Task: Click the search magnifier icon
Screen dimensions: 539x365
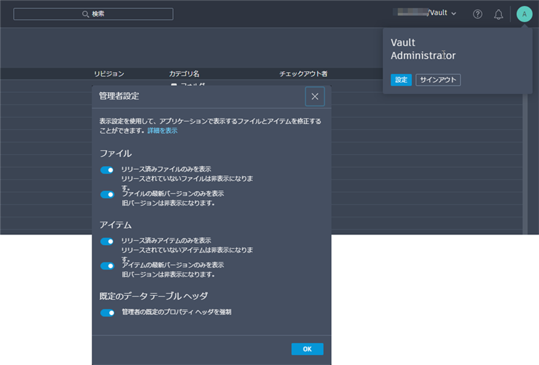Action: click(85, 14)
